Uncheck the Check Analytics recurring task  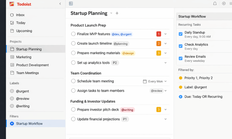click(x=181, y=46)
